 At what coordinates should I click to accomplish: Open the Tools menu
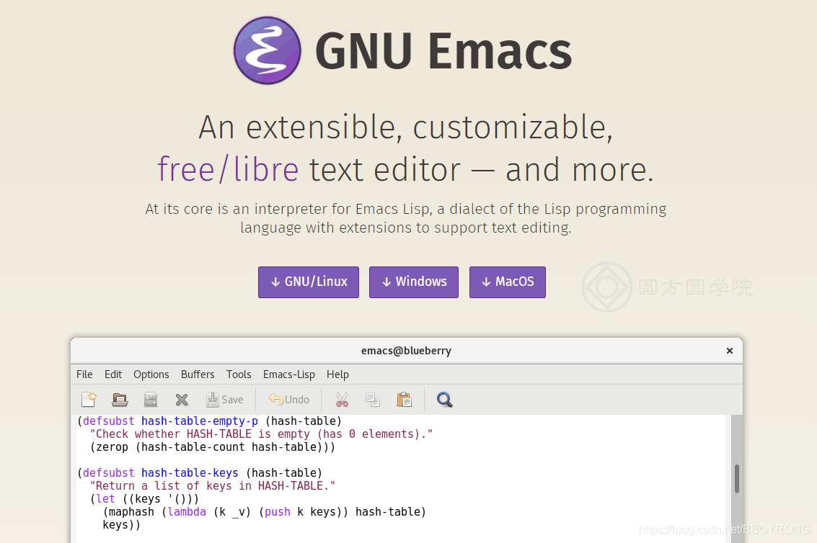[x=239, y=374]
